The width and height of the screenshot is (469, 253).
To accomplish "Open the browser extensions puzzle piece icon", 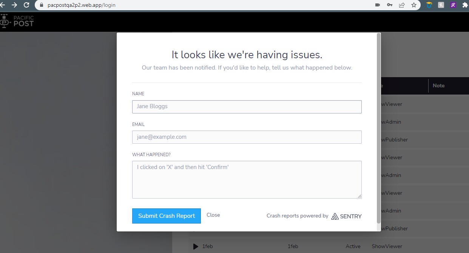I will (465, 5).
